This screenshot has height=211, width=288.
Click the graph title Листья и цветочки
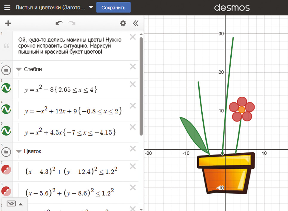pos(51,8)
